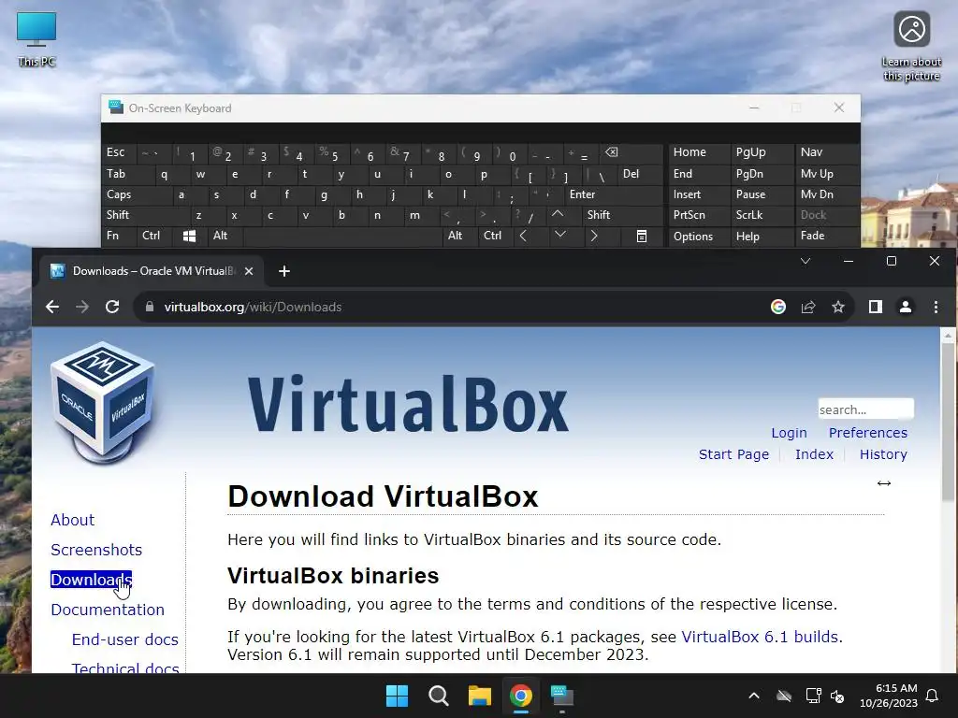Open the Documentation sidebar link
The width and height of the screenshot is (958, 718).
click(x=108, y=610)
